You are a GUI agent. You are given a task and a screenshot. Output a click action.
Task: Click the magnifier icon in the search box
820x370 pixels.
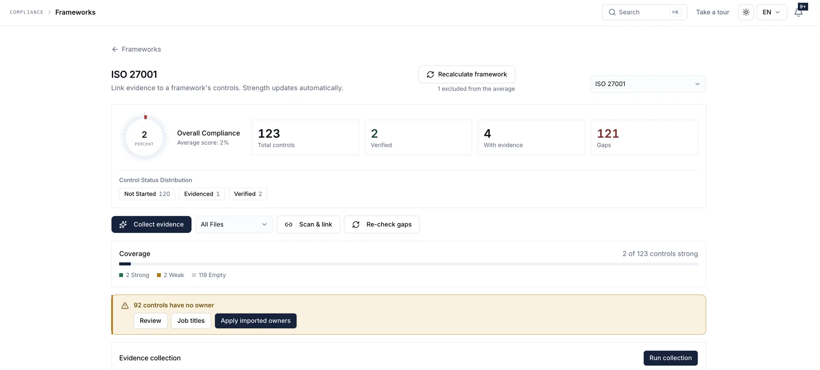coord(612,12)
